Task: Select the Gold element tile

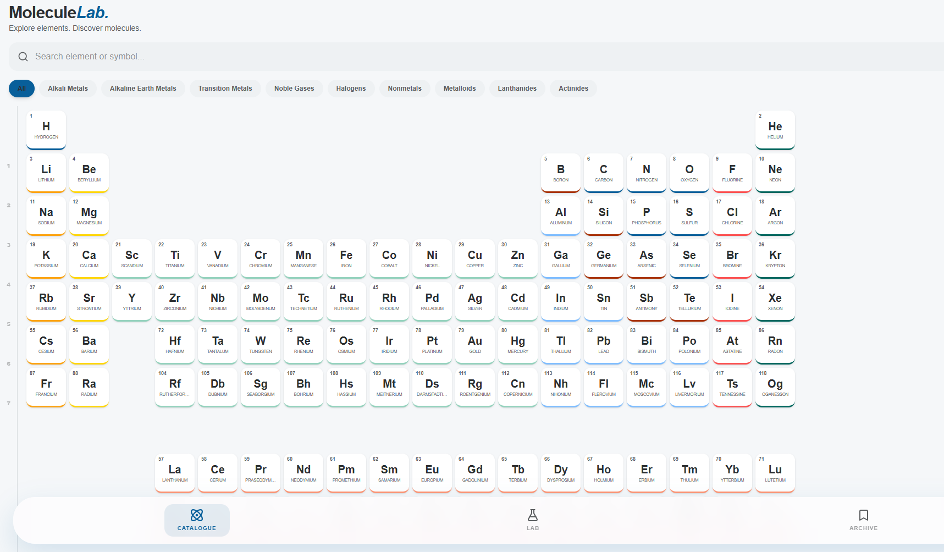Action: click(x=475, y=344)
